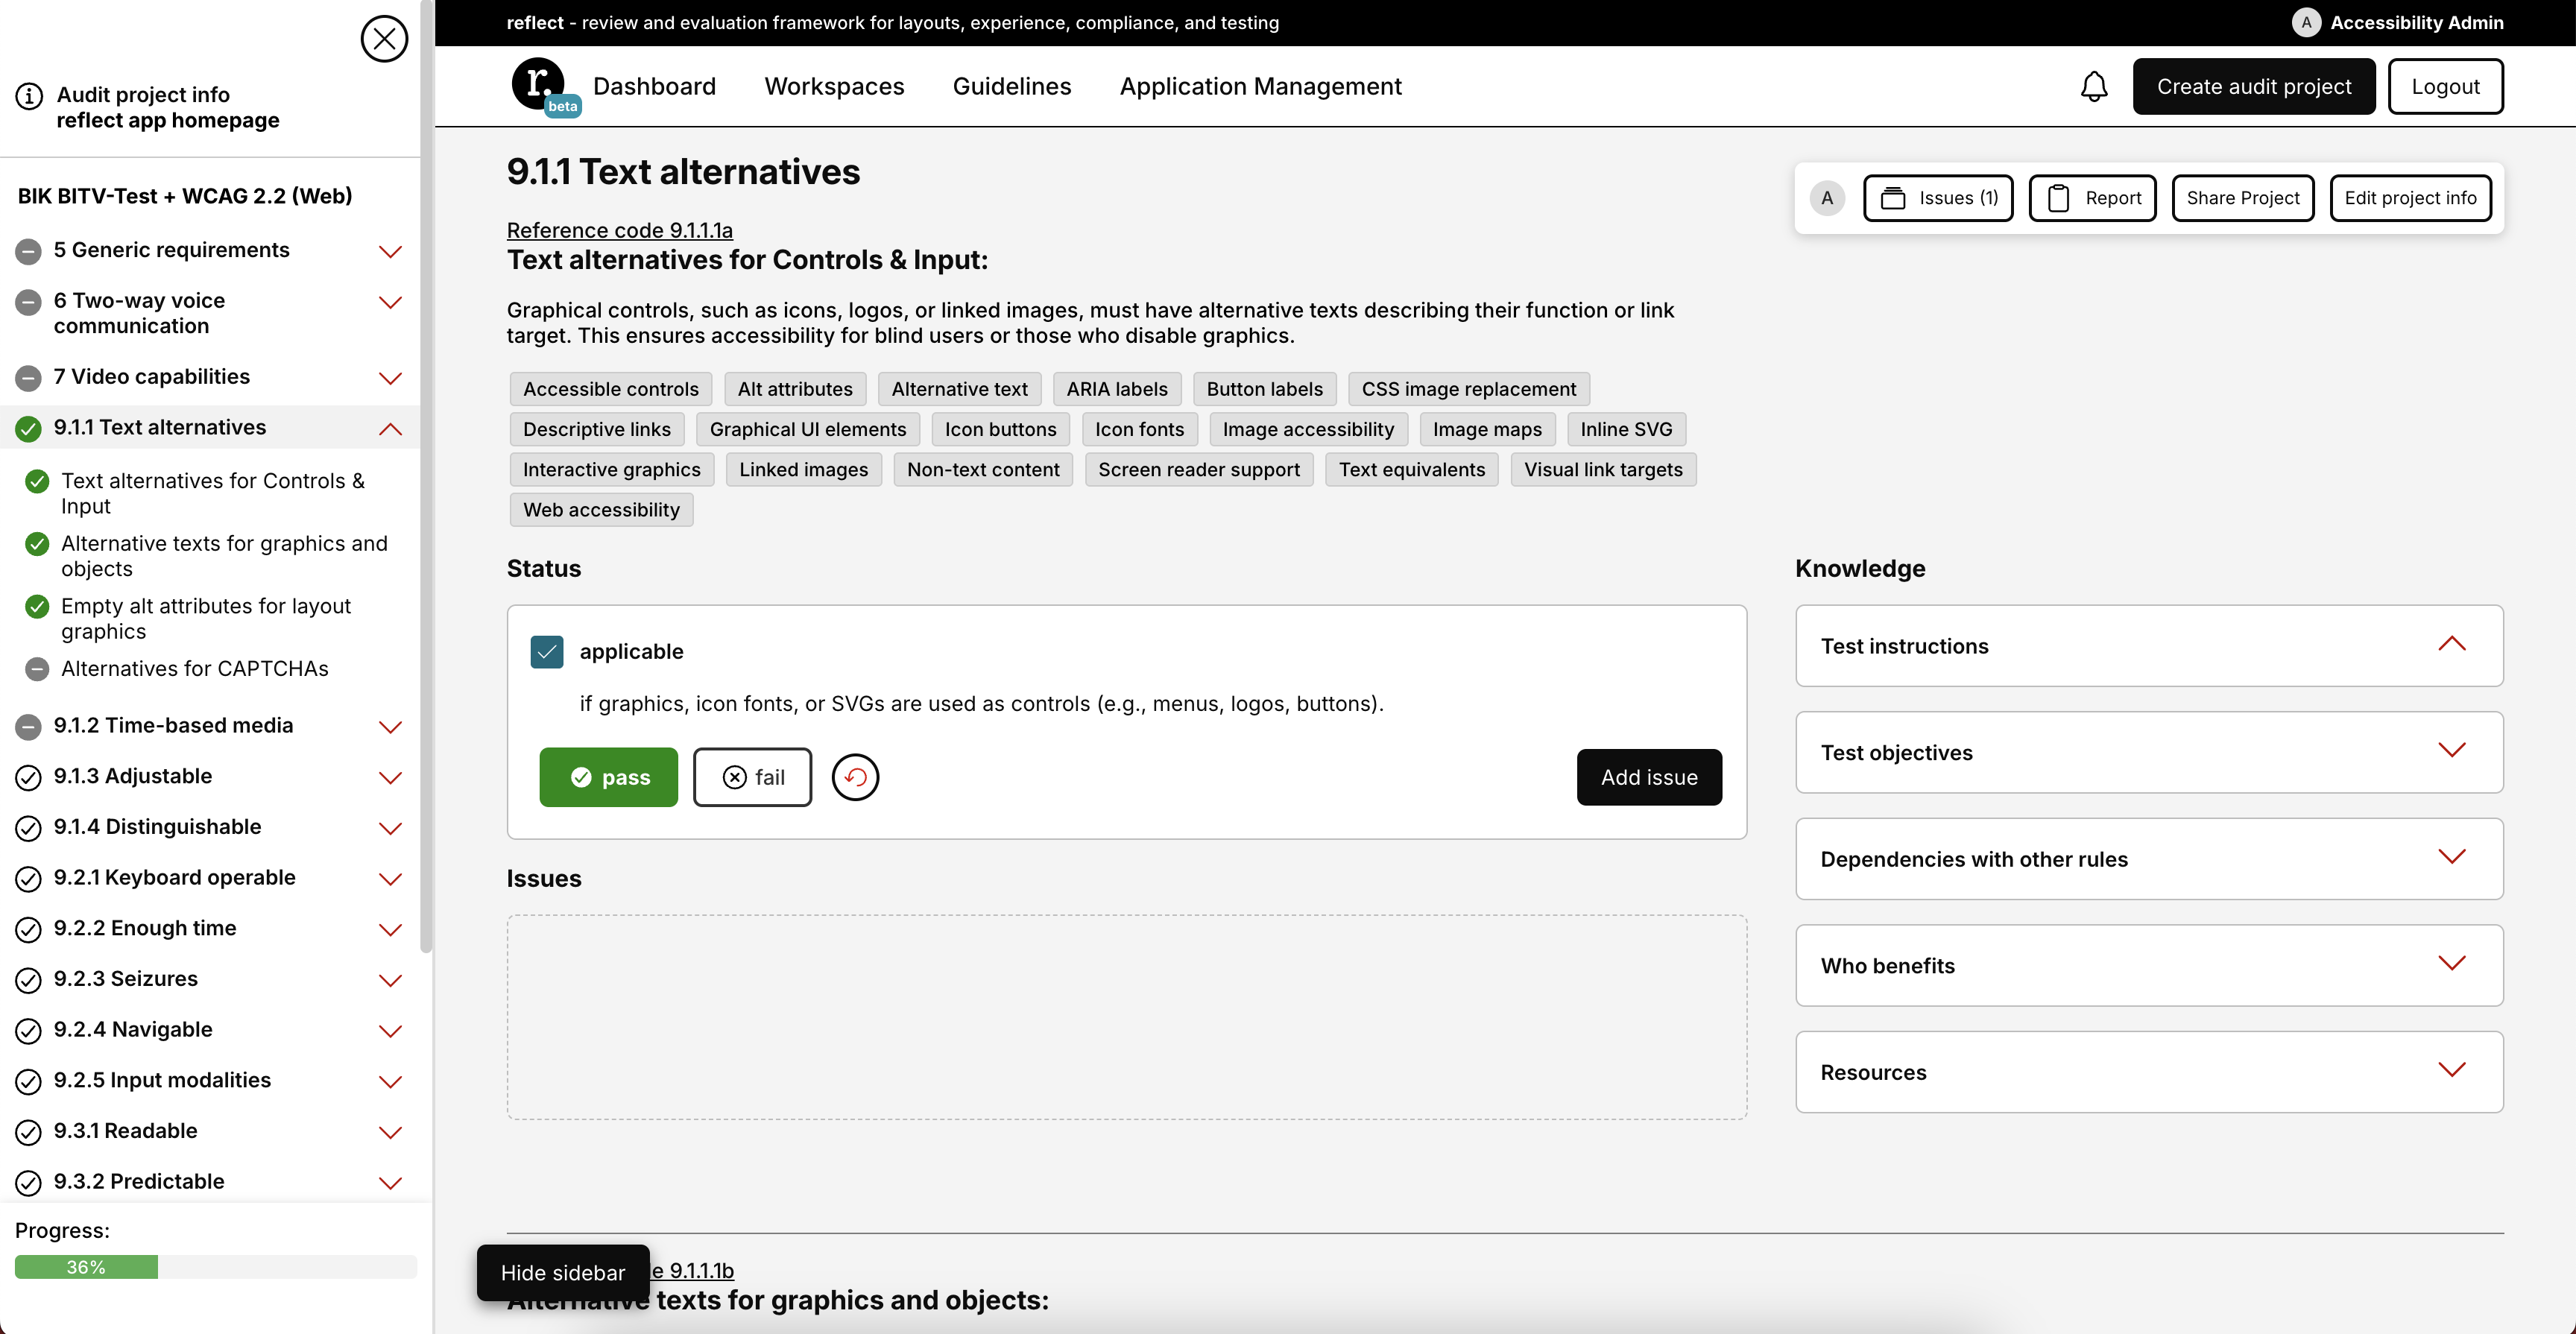Select Alternatives for CAPTCHAs in sidebar

click(x=194, y=669)
